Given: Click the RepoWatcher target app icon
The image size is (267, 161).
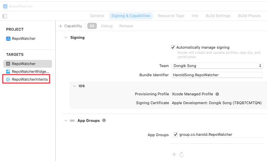Looking at the screenshot, I should tap(8, 64).
